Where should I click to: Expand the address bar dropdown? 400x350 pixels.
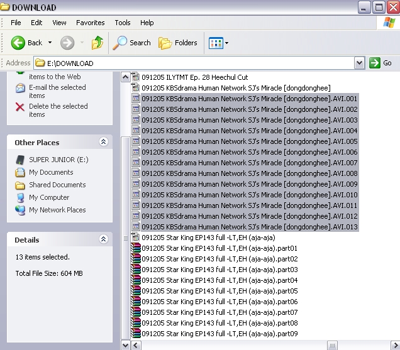[359, 63]
